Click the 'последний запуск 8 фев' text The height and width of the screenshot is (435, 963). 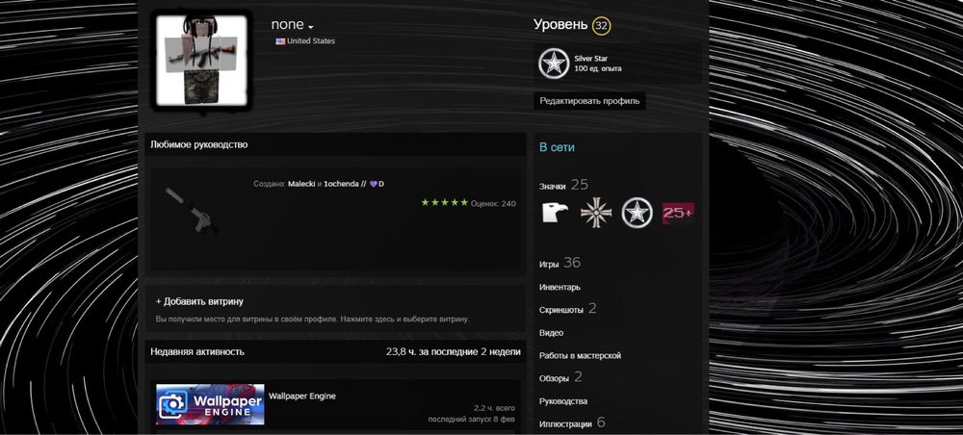point(471,419)
